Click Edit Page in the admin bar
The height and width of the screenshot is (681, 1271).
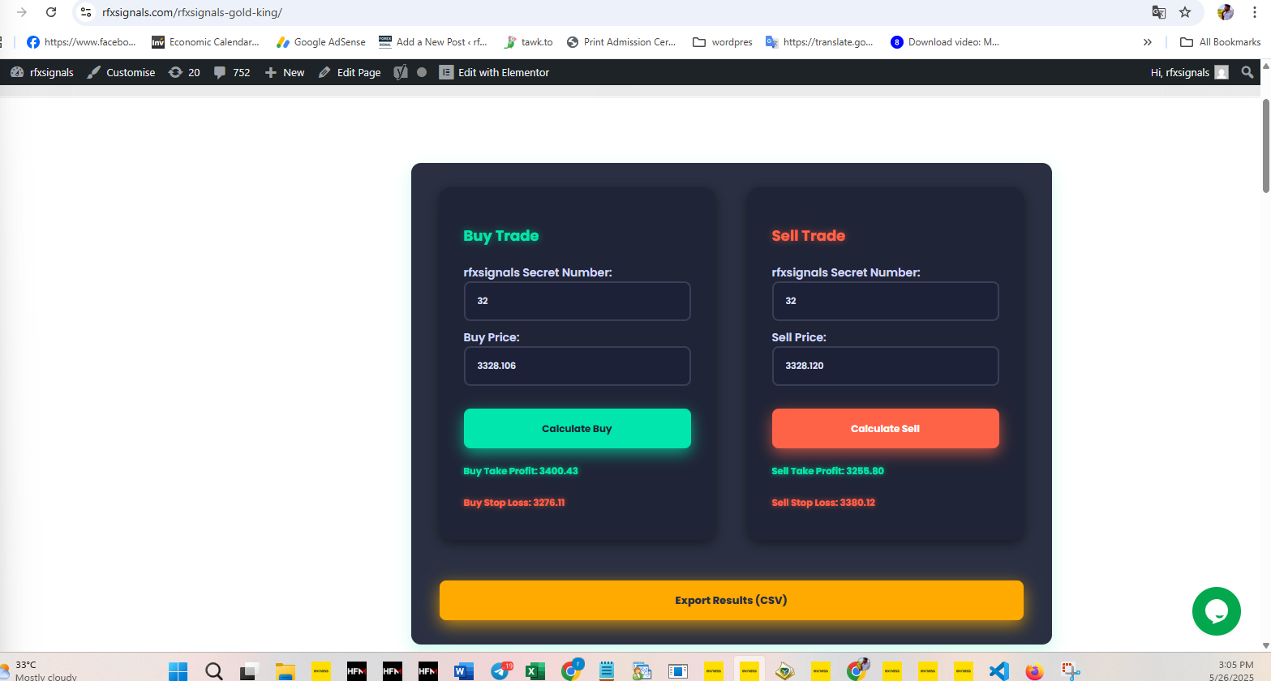coord(350,72)
